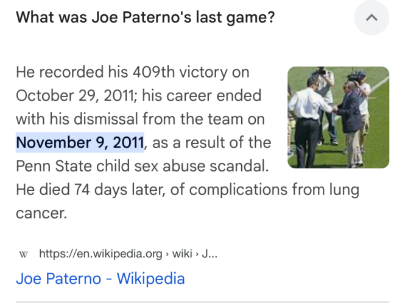Click the truncated 'J...' breadcrumb segment

[x=210, y=254]
